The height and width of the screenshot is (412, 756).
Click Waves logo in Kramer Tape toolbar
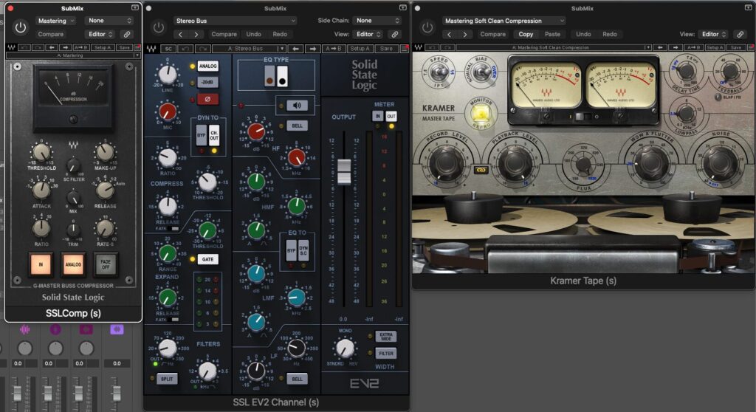coord(418,48)
